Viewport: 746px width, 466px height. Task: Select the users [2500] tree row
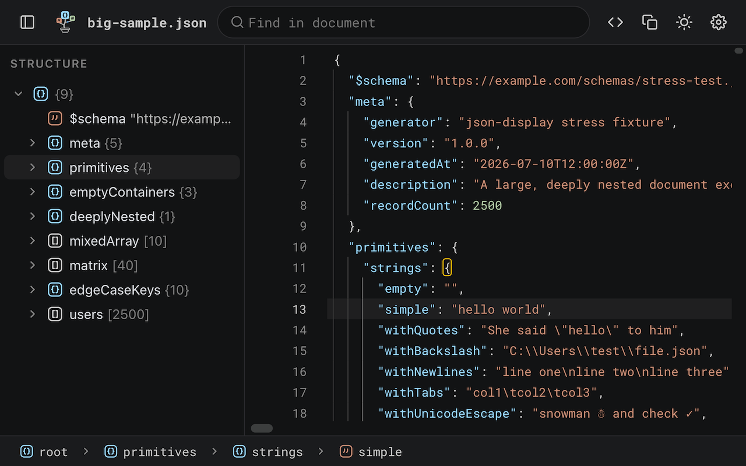[x=122, y=314]
